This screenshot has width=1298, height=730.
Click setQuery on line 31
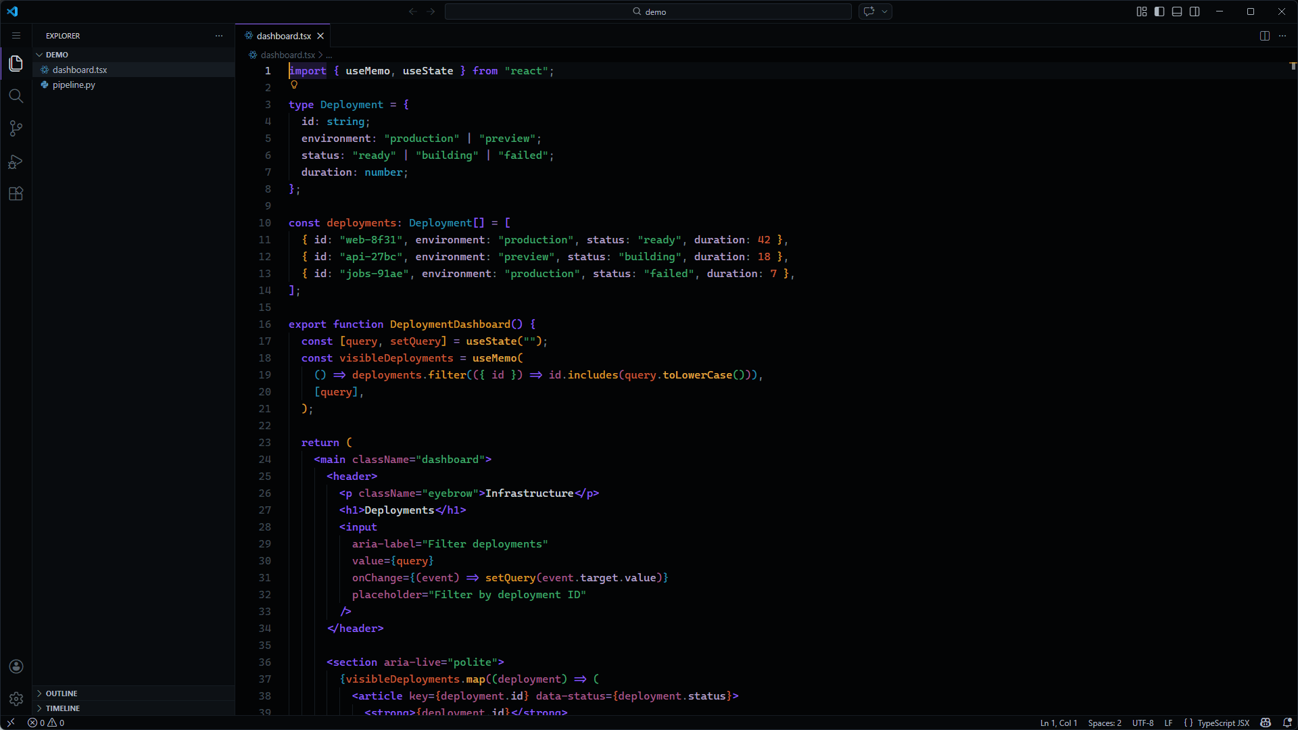tap(510, 578)
